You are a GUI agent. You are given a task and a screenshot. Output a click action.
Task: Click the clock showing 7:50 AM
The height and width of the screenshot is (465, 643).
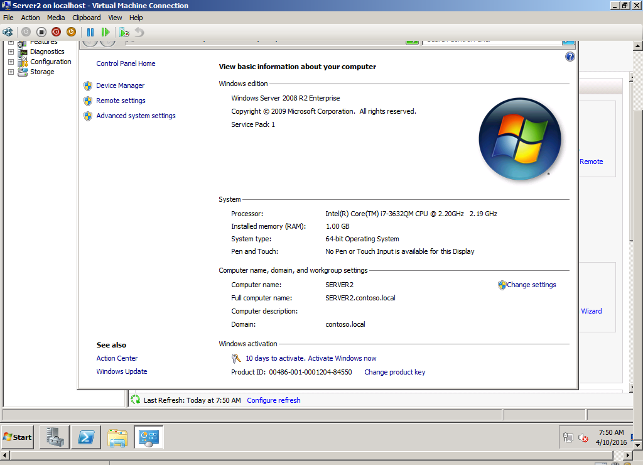[611, 432]
